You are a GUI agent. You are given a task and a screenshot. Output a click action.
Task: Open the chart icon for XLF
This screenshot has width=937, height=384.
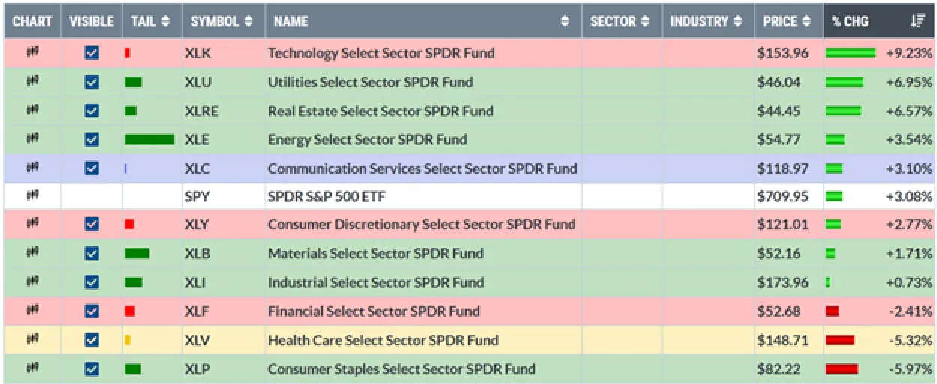32,310
